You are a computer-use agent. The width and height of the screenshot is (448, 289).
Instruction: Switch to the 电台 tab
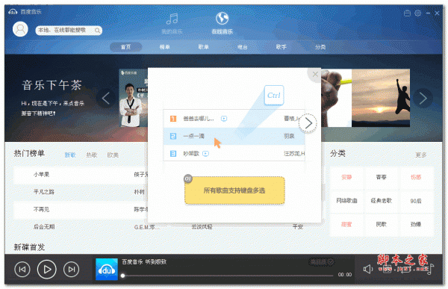tap(242, 47)
